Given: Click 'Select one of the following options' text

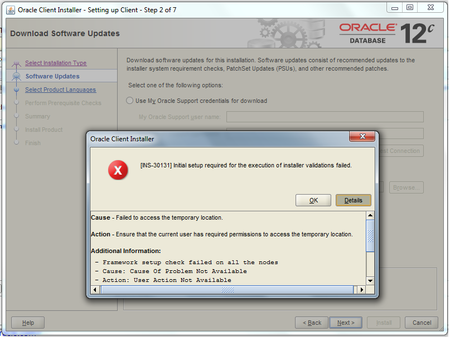Looking at the screenshot, I should tap(176, 85).
